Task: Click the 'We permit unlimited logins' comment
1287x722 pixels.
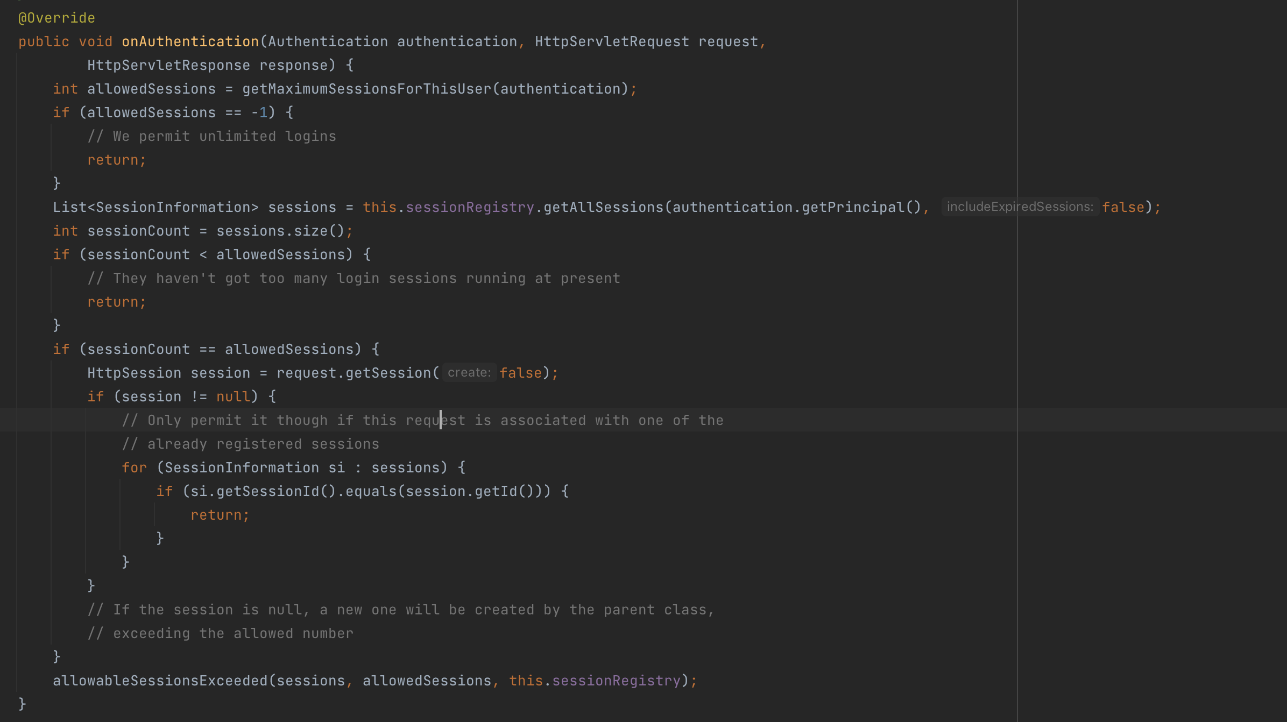Action: [212, 136]
